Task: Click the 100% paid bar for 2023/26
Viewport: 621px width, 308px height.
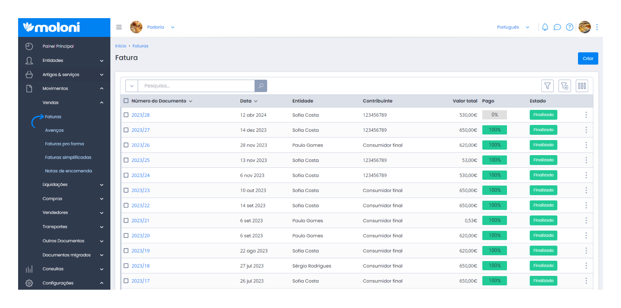Action: (495, 145)
